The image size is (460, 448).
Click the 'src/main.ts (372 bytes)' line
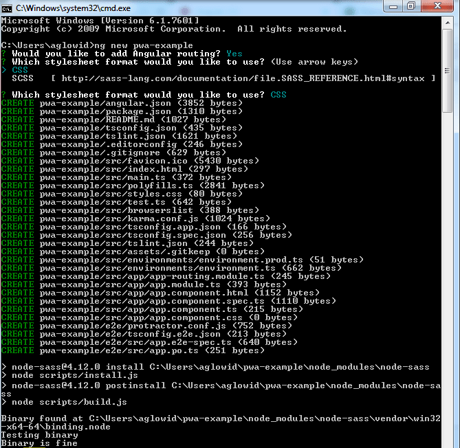point(116,177)
